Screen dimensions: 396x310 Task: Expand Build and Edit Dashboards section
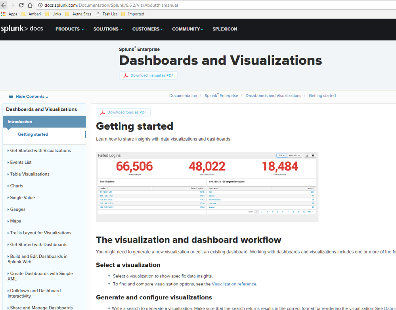pyautogui.click(x=37, y=259)
